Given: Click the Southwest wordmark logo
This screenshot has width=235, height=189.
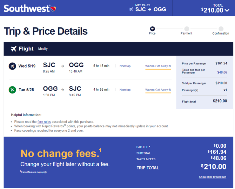Looking at the screenshot, I should tap(27, 9).
